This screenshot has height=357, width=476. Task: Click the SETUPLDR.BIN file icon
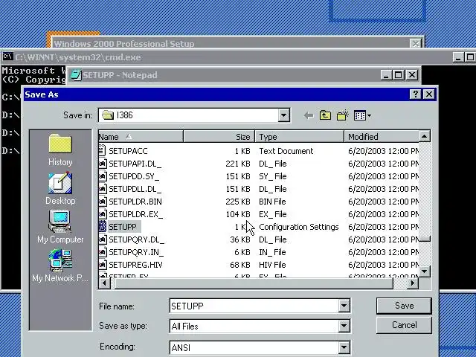[x=103, y=202]
